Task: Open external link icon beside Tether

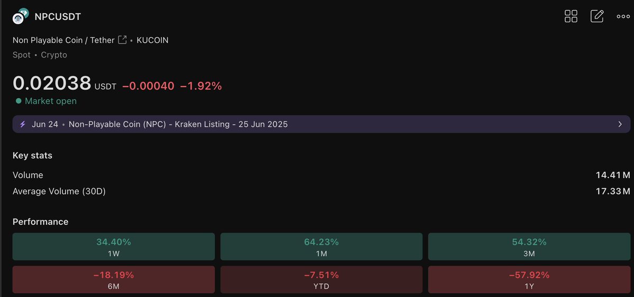Action: pyautogui.click(x=123, y=40)
